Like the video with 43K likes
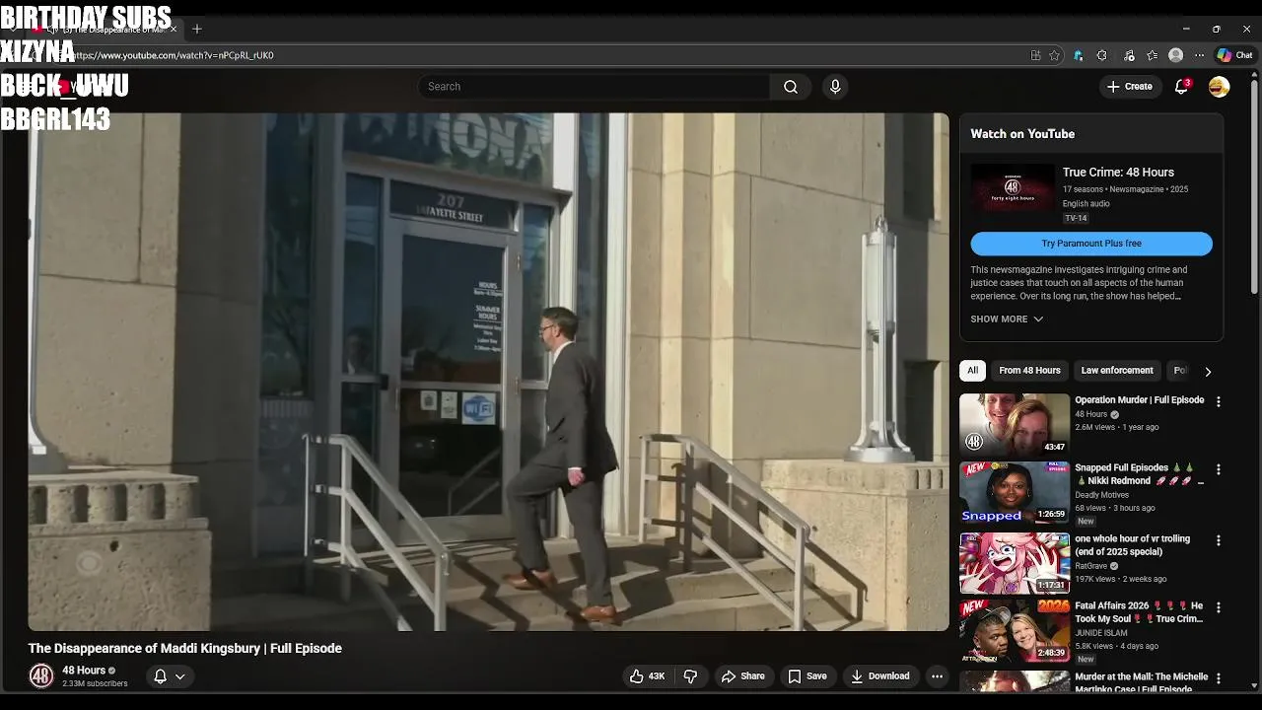 tap(647, 676)
